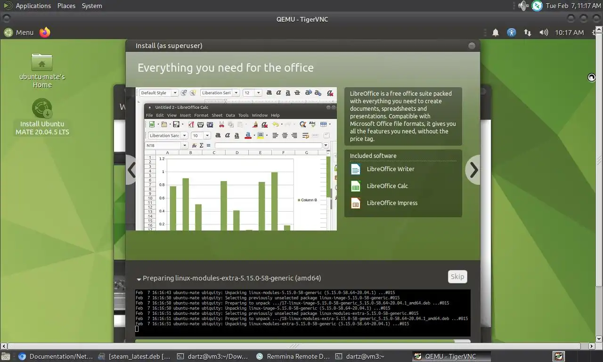Click the installation progress bar
603x362 pixels.
coord(302,341)
